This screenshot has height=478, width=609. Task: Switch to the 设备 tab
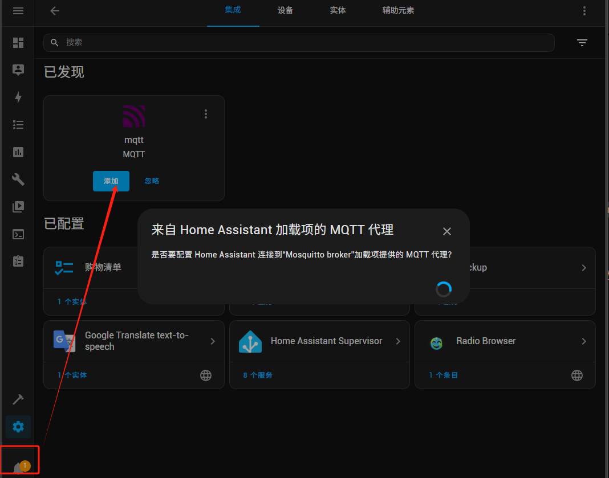(285, 11)
